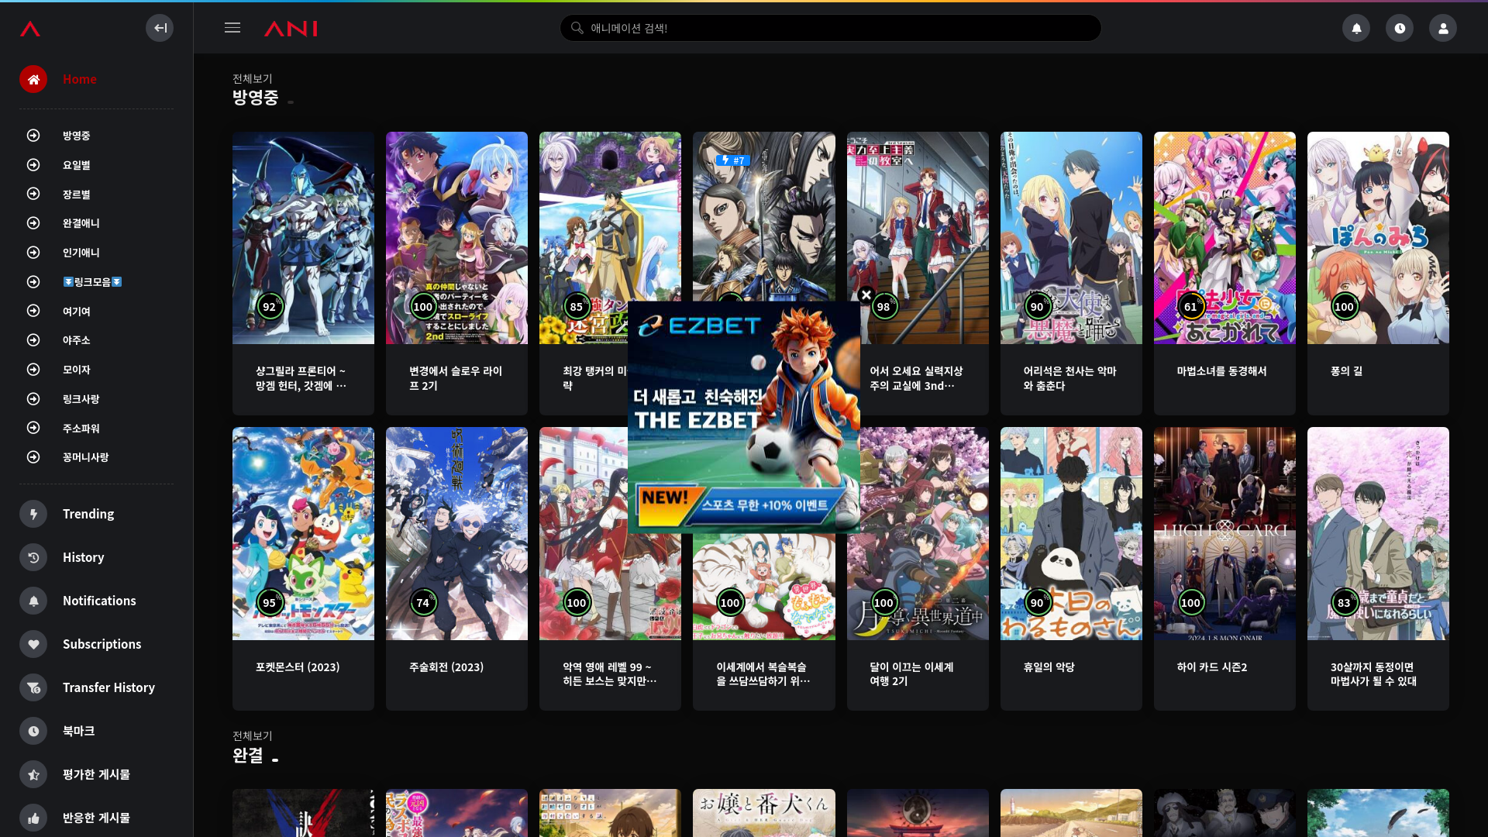Select Home in the sidebar menu
The height and width of the screenshot is (837, 1488).
[80, 79]
